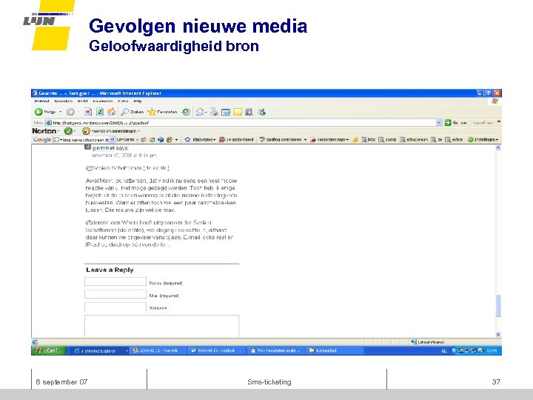Click the URL in the address bar

pyautogui.click(x=101, y=123)
